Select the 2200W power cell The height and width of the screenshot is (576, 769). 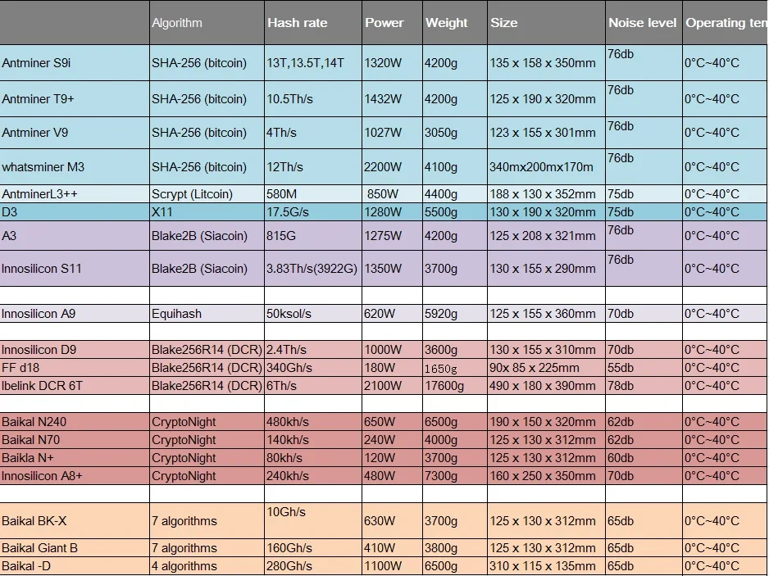(x=393, y=166)
